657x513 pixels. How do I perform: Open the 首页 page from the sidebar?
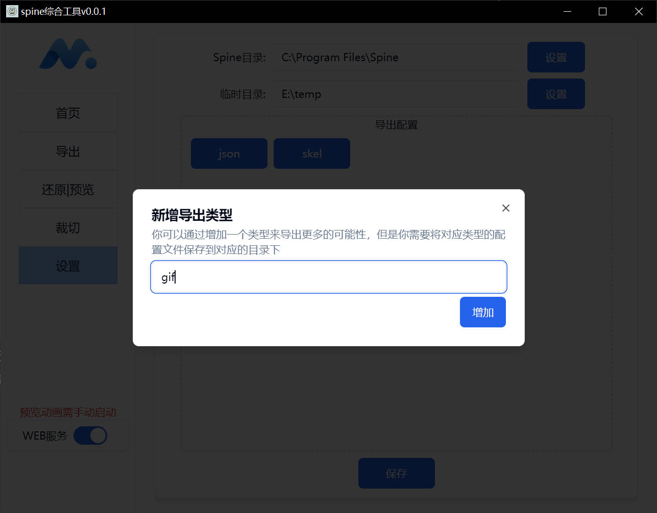click(67, 112)
